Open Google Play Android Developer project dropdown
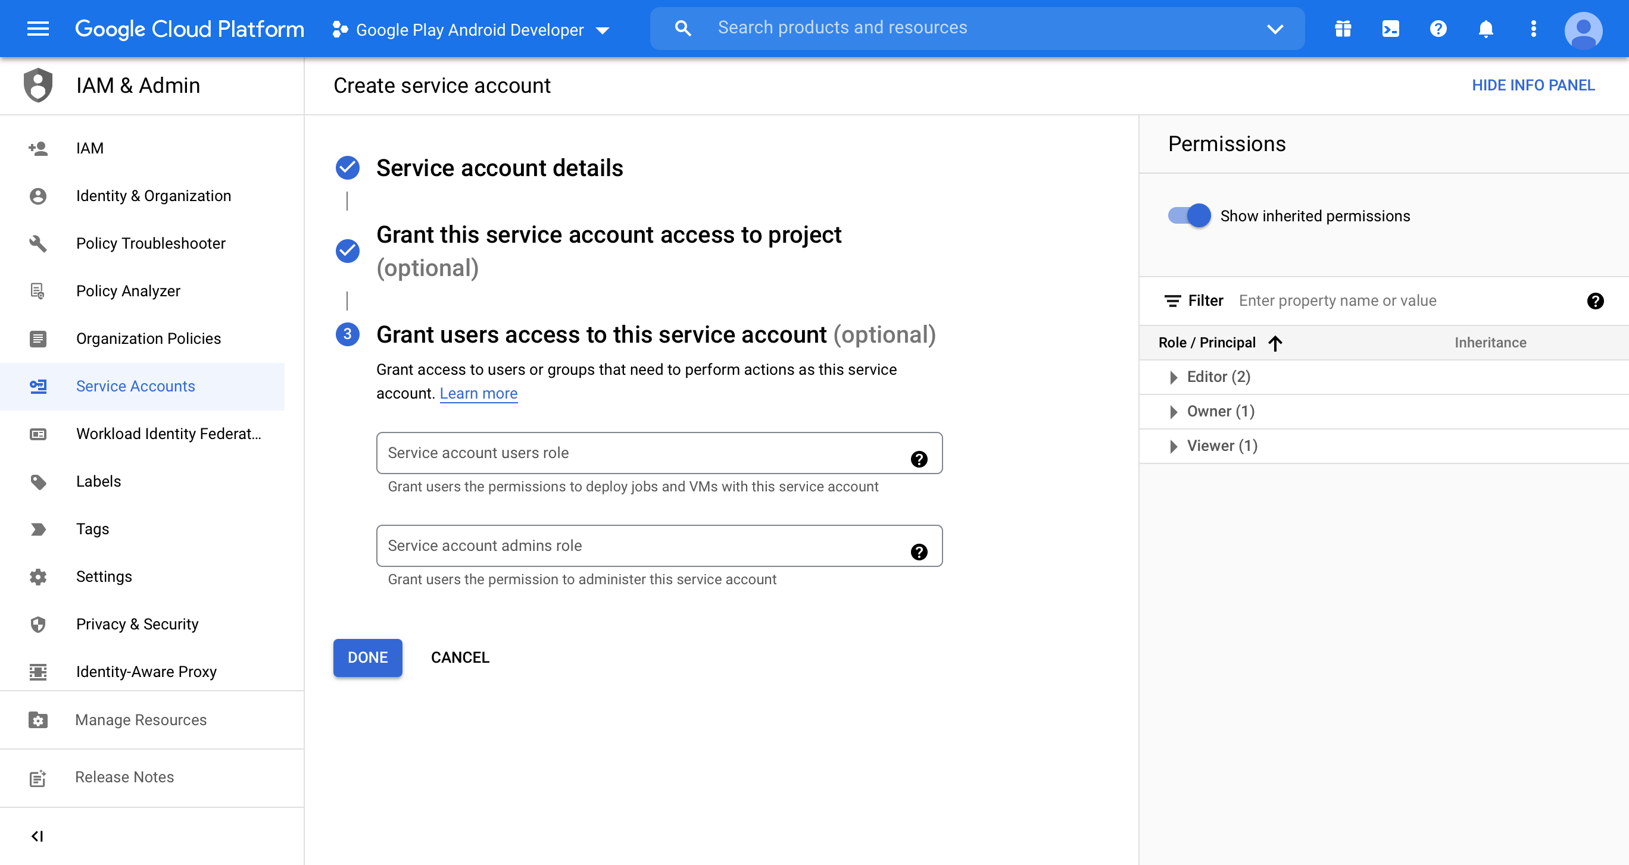Screen dimensions: 1629x865 [470, 30]
